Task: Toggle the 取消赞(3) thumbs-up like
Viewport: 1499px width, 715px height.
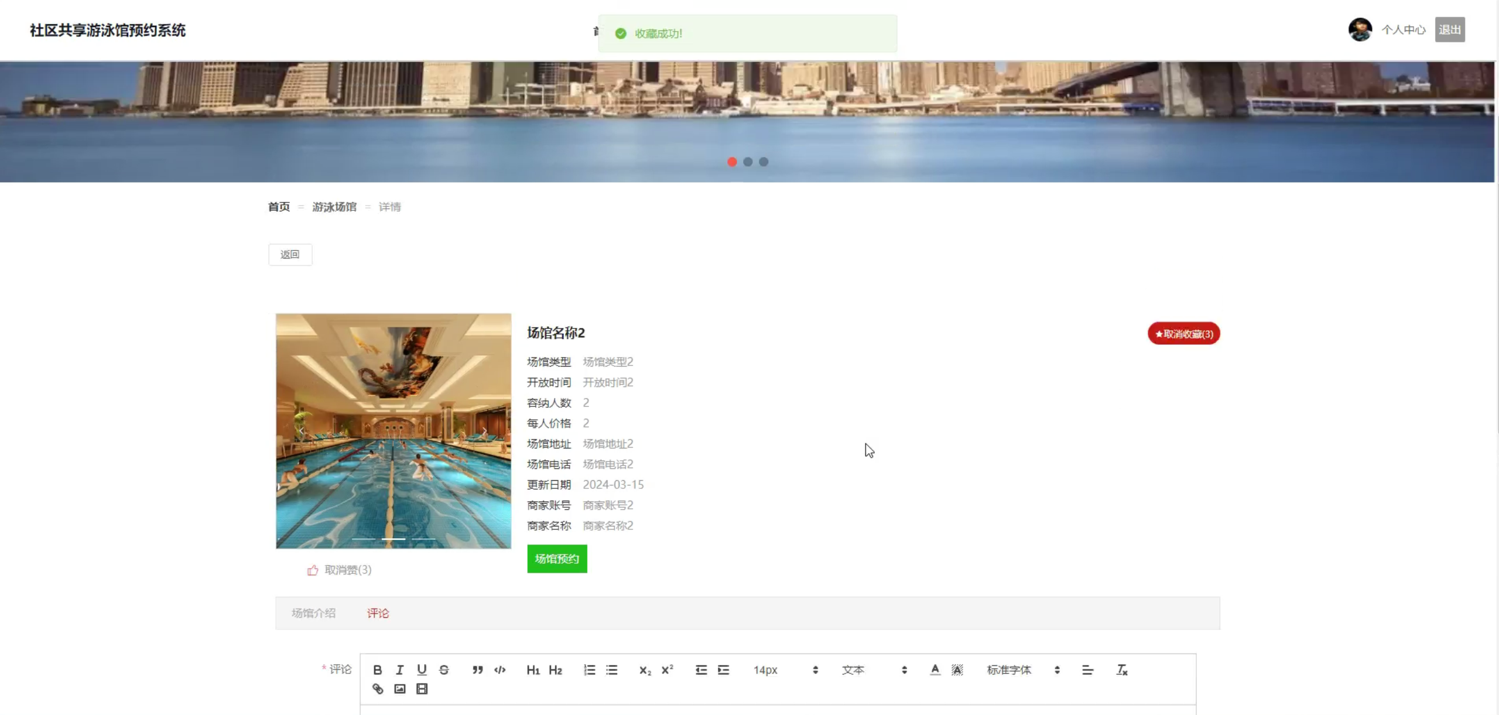Action: 340,570
